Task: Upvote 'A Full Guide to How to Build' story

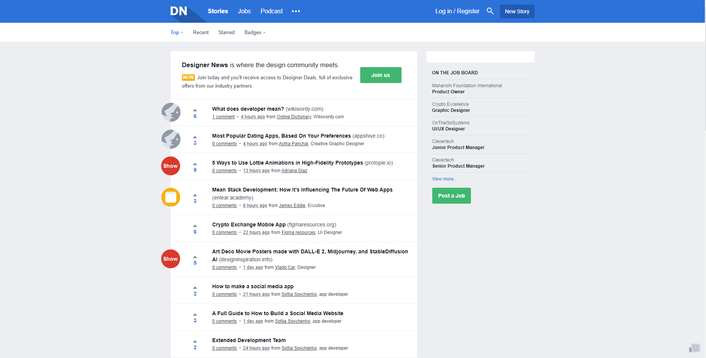Action: [x=195, y=315]
